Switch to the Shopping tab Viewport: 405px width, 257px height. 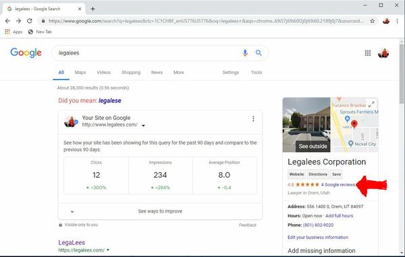tap(131, 73)
